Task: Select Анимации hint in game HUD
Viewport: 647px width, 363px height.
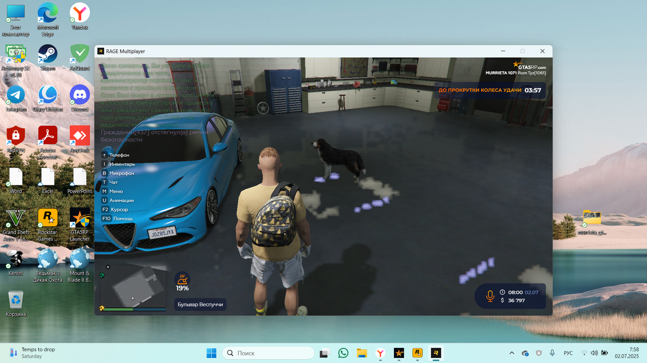Action: [117, 200]
